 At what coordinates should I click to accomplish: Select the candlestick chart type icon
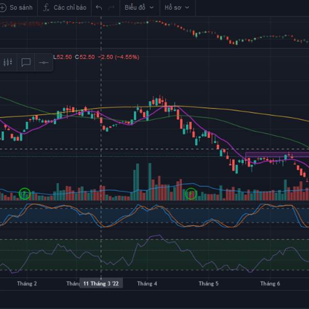pyautogui.click(x=7, y=62)
